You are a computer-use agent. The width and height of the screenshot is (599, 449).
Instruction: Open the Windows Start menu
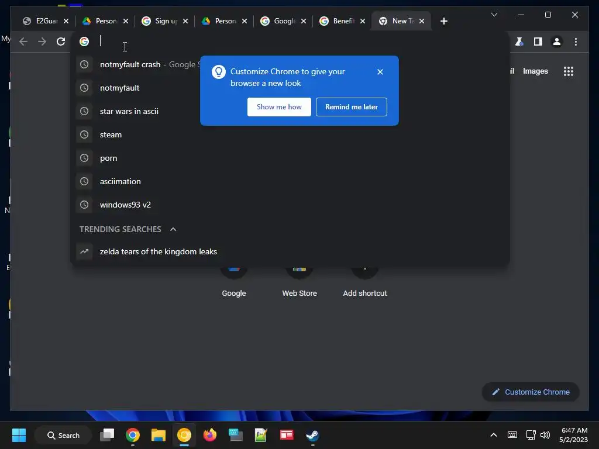click(19, 435)
